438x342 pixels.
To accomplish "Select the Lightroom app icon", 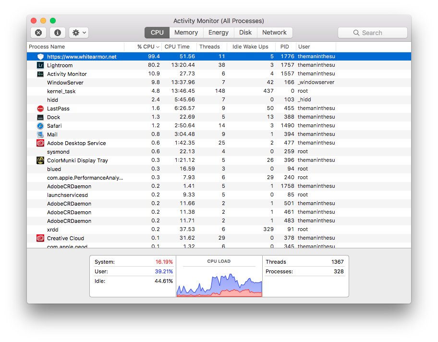I will 40,65.
